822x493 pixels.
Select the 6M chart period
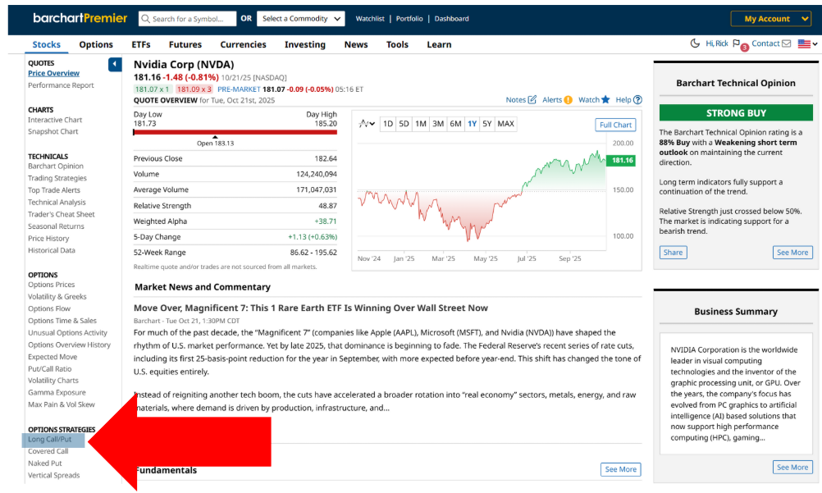tap(455, 124)
